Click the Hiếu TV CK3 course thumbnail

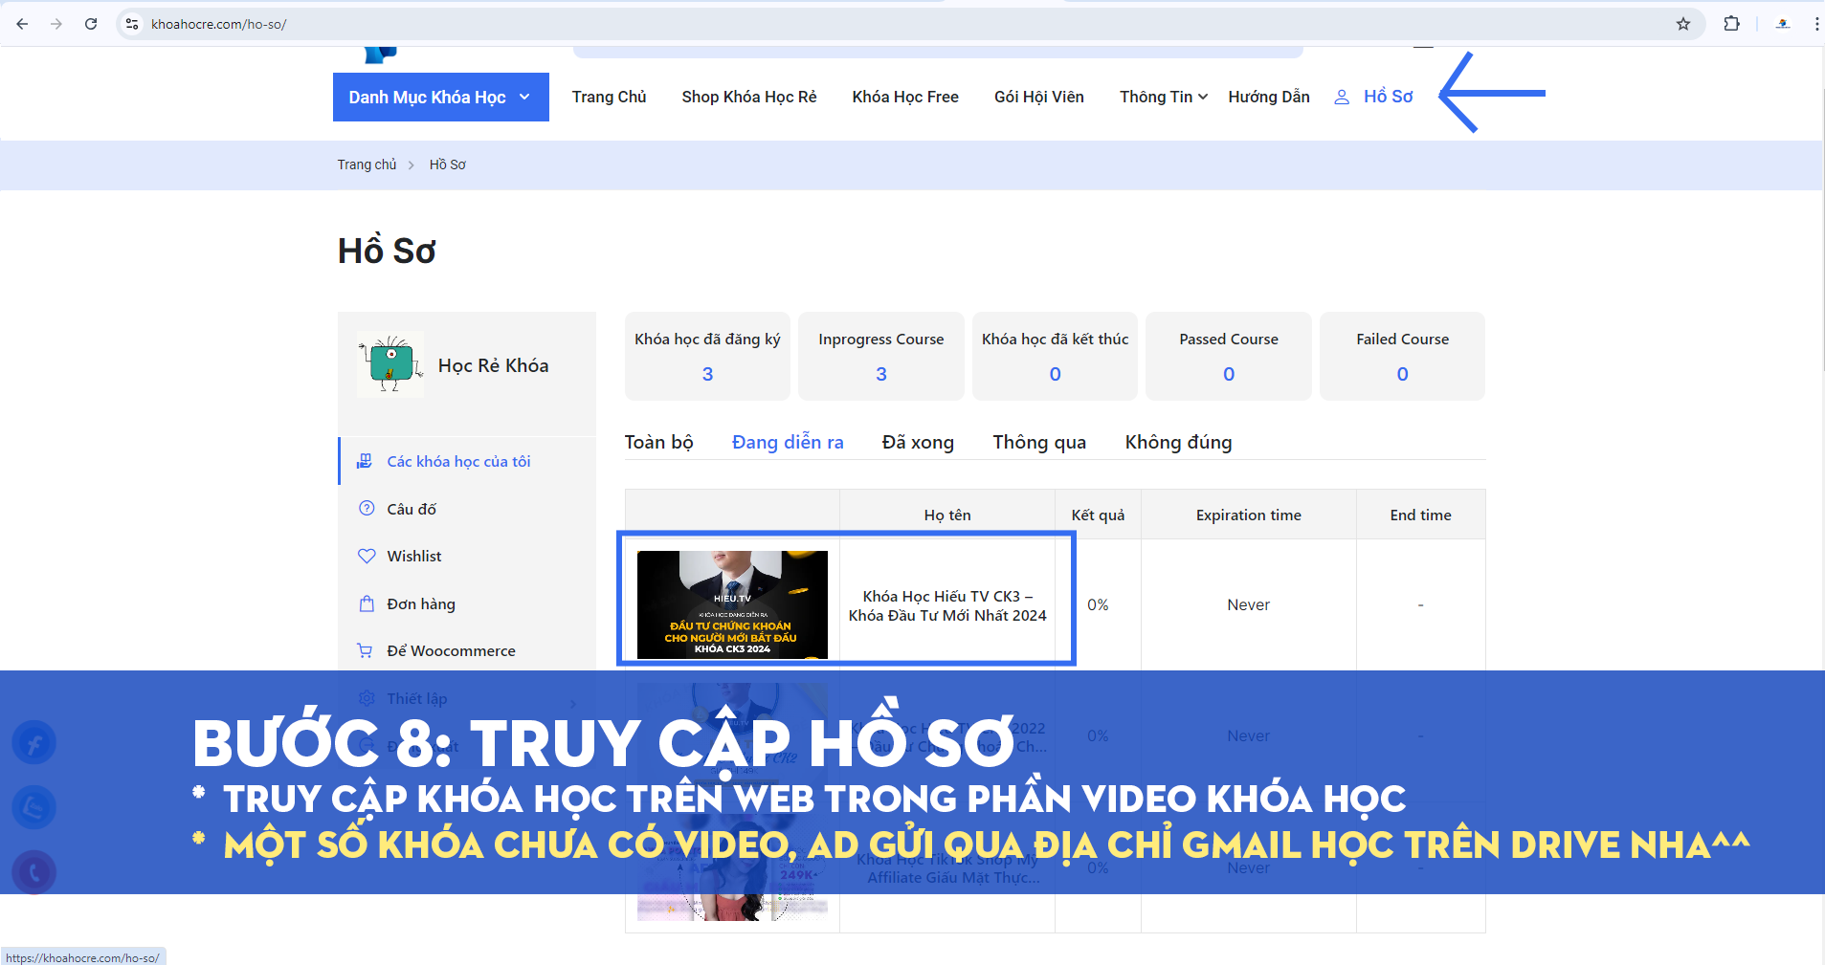click(732, 604)
